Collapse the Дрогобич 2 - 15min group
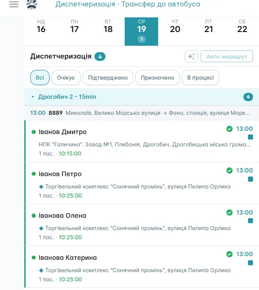This screenshot has width=259, height=290. click(33, 97)
